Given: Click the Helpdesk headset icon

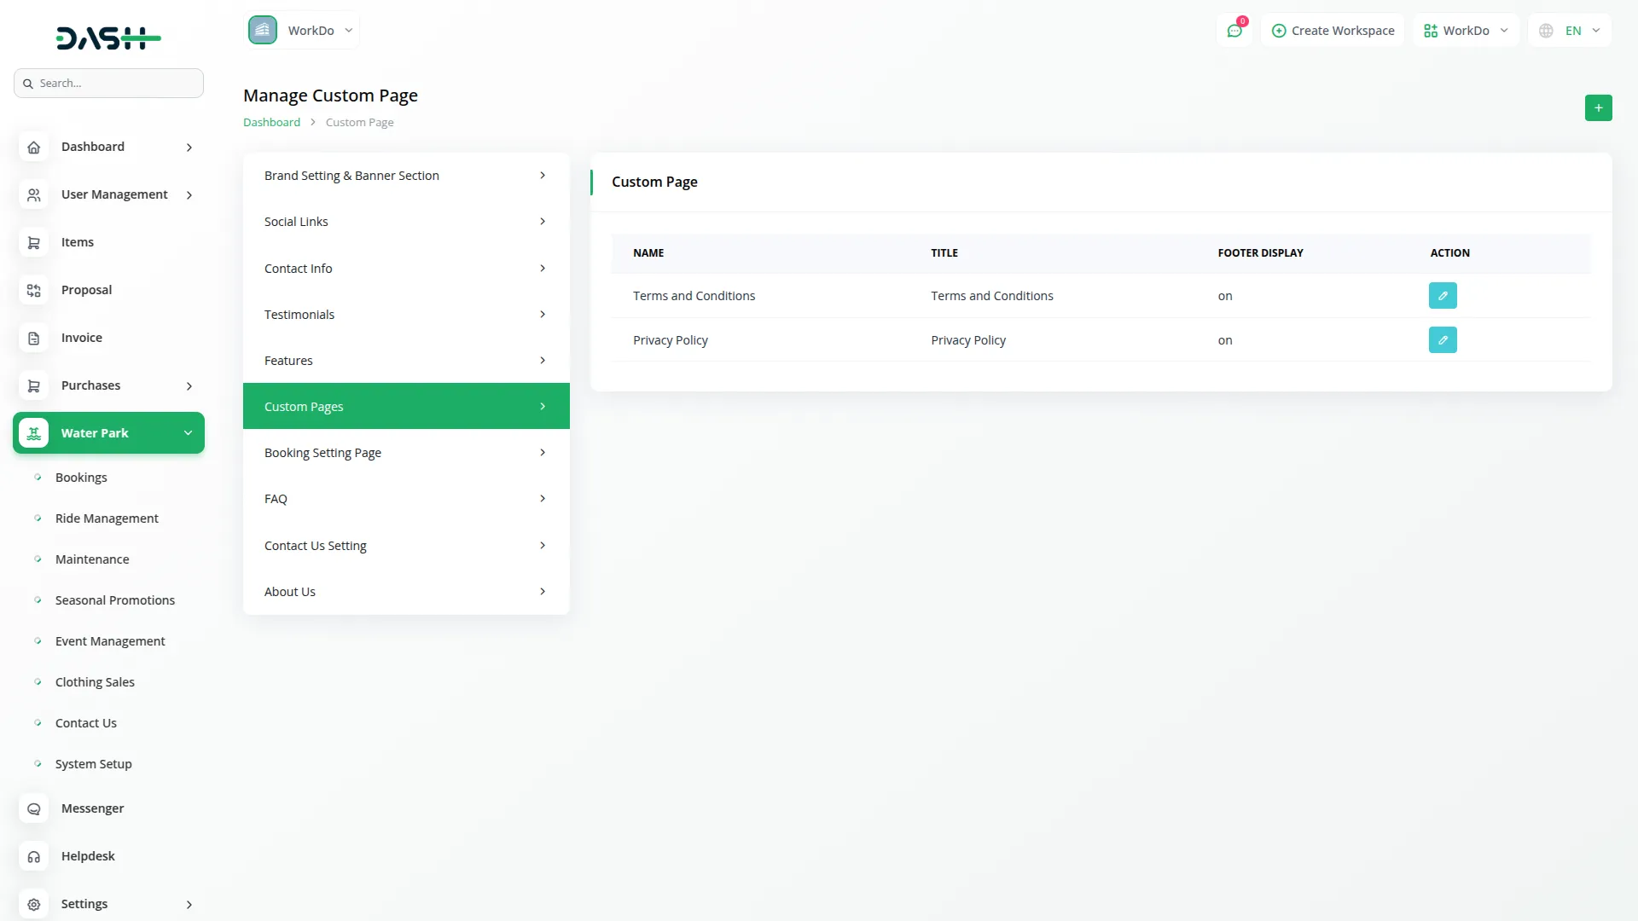Looking at the screenshot, I should [33, 856].
